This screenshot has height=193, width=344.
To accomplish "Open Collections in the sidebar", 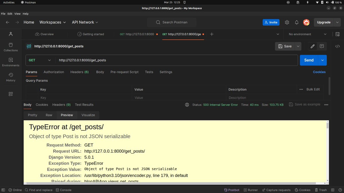I will [11, 47].
